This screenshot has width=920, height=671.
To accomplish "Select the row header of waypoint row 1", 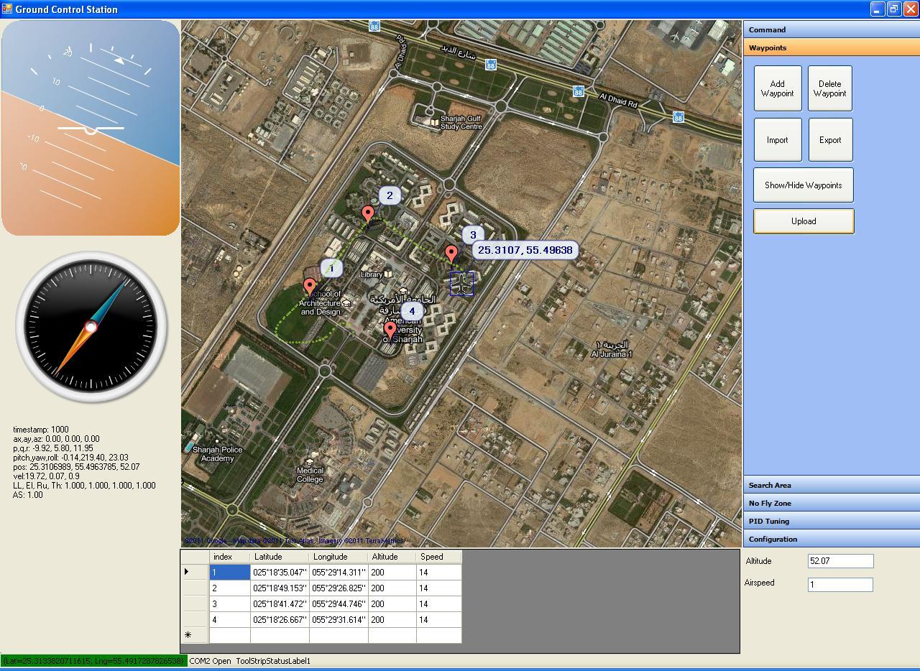I will coord(194,573).
